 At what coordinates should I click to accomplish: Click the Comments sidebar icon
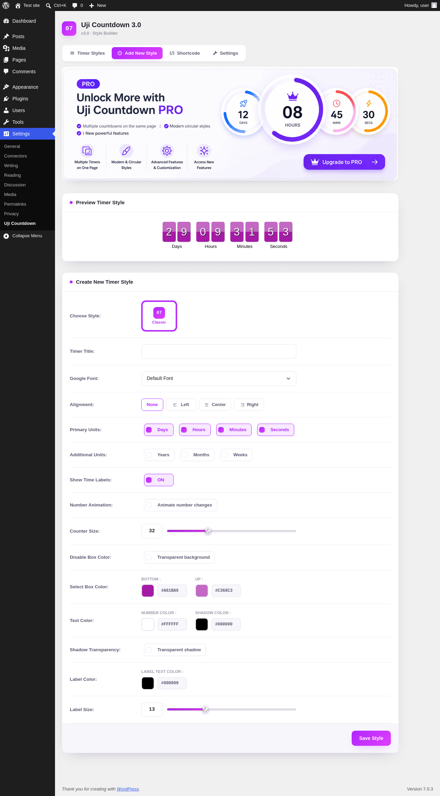pos(6,72)
